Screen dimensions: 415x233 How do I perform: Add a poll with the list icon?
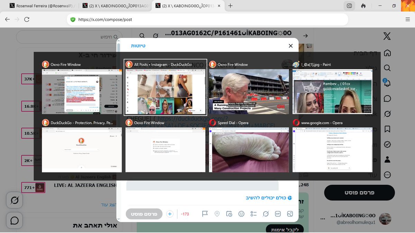pos(253,214)
